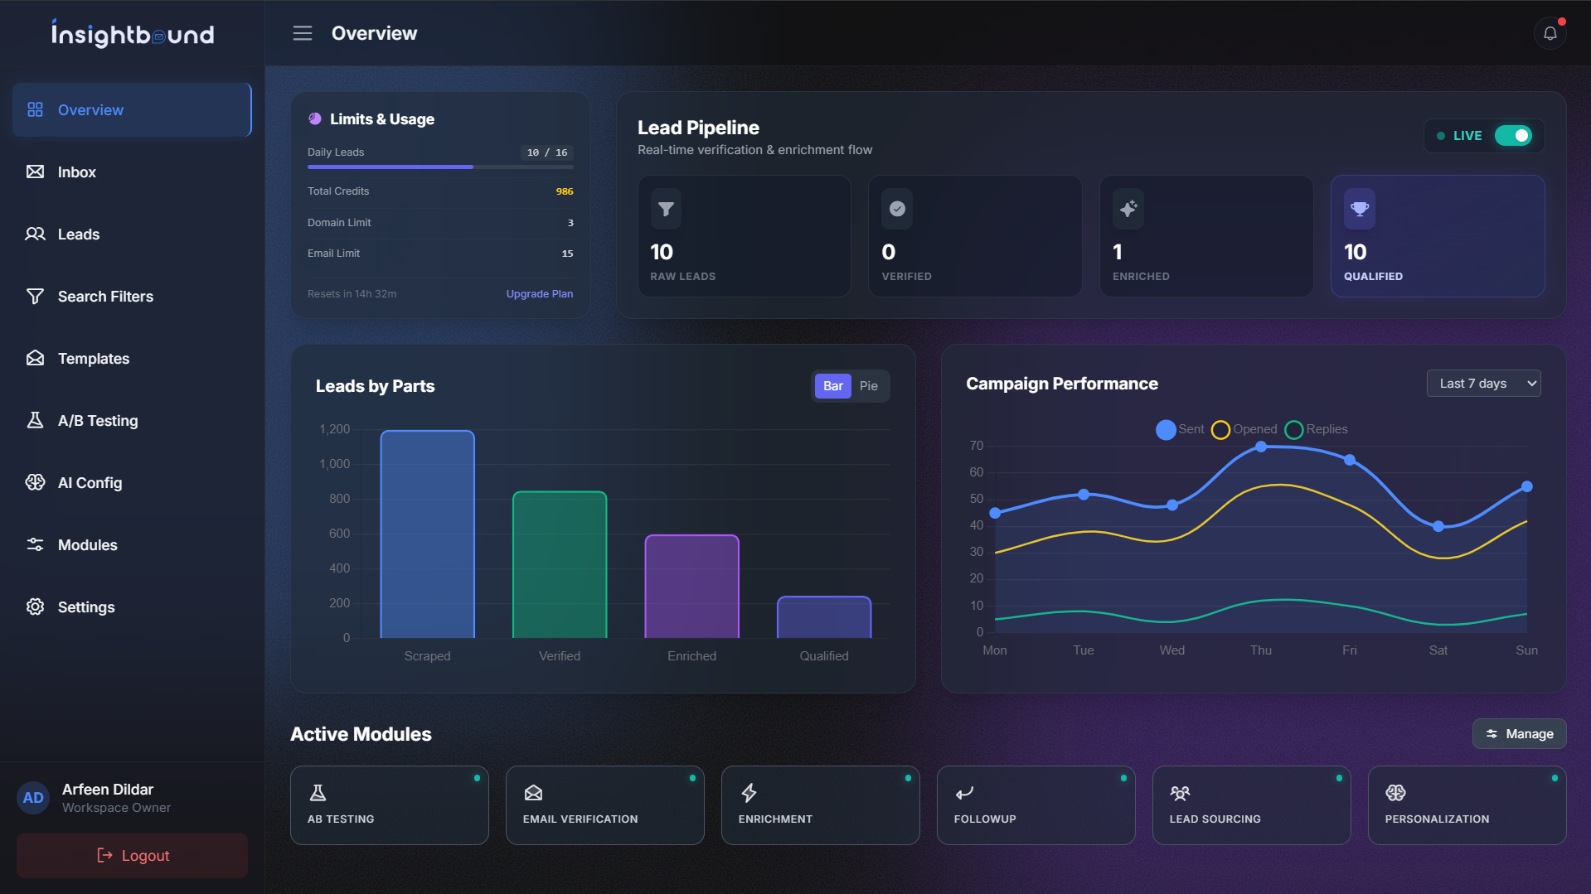Image resolution: width=1591 pixels, height=894 pixels.
Task: Select the Enrichment module lightning icon
Action: 749,792
